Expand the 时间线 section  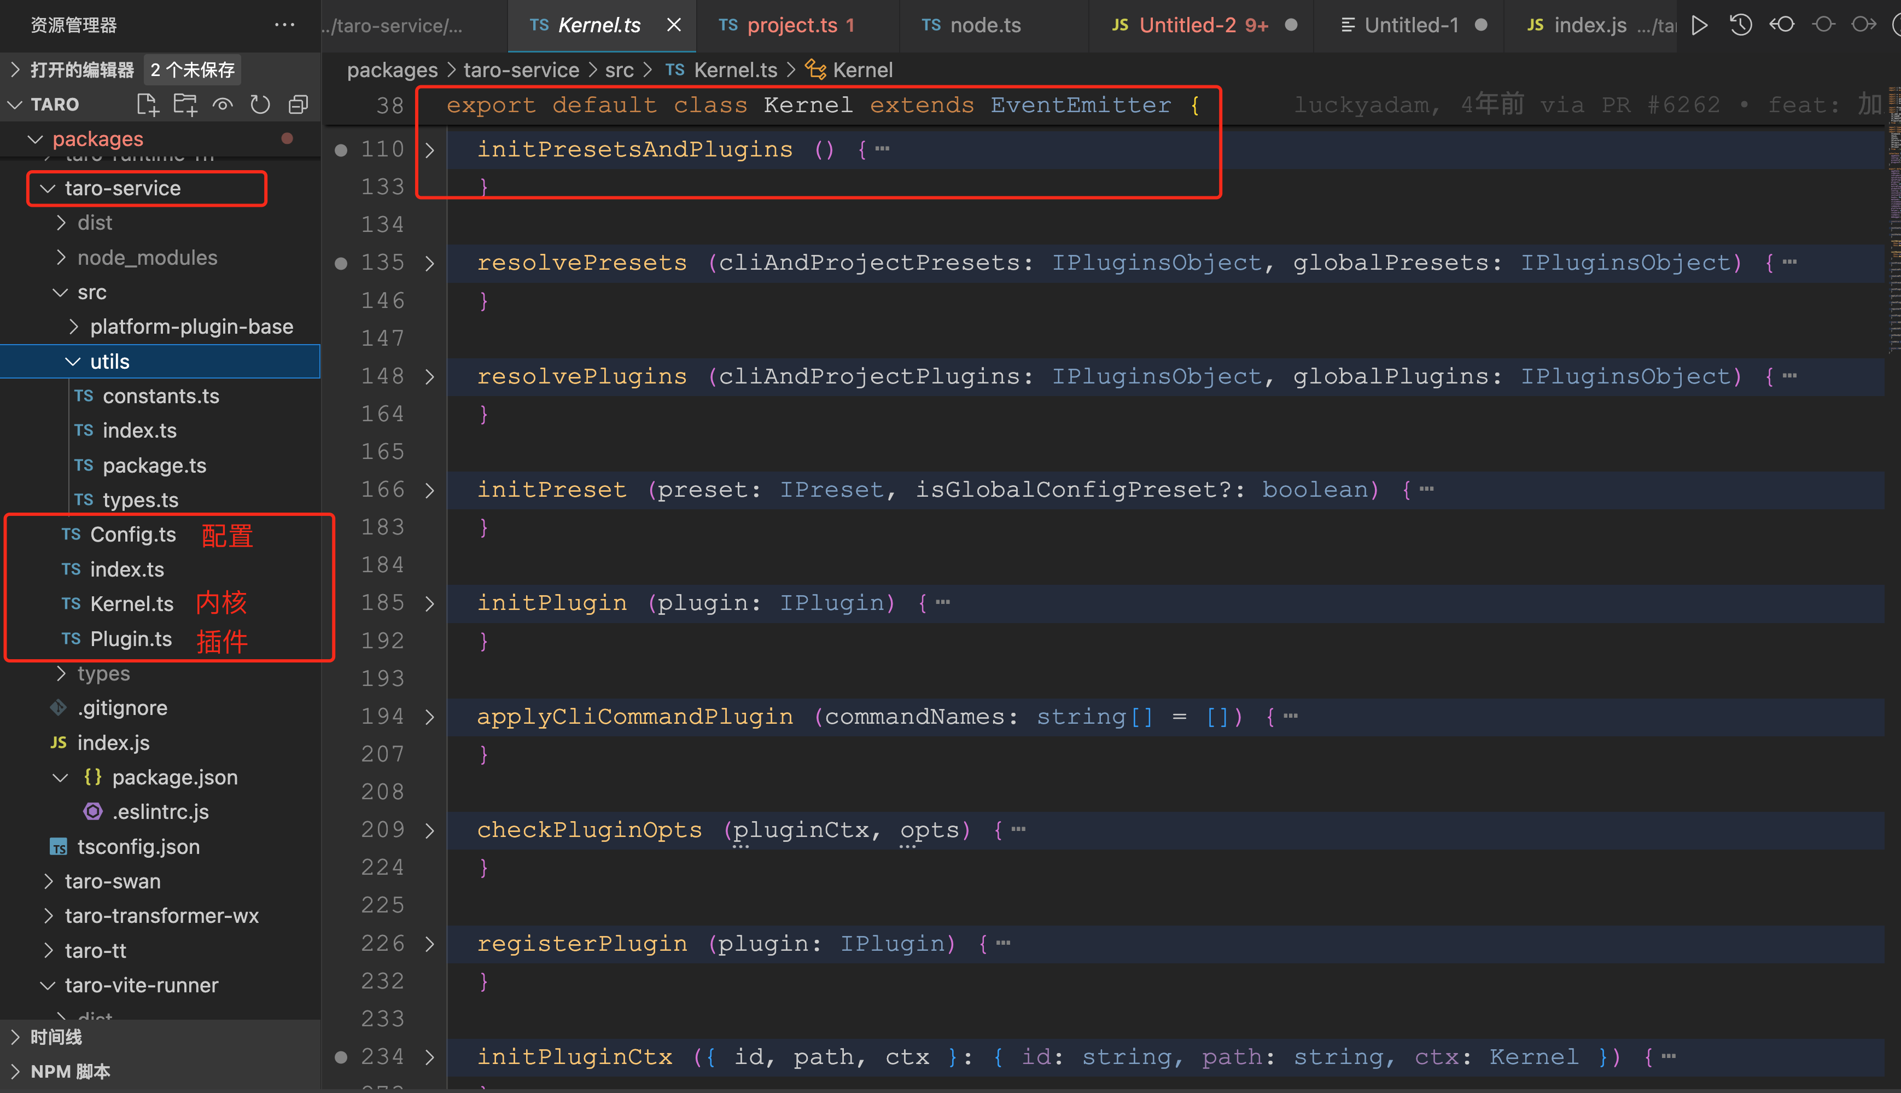15,1037
